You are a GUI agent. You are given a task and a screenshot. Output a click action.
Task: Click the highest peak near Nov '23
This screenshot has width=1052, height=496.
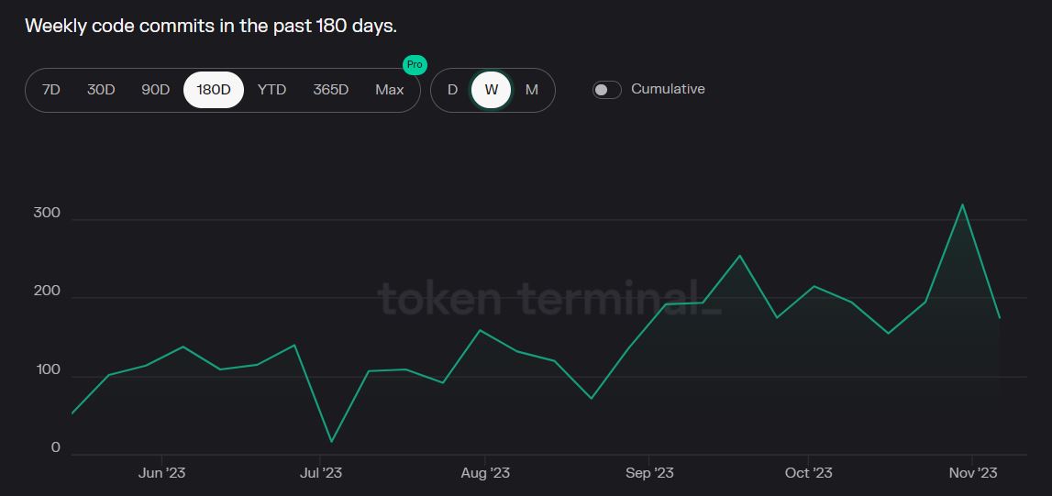pyautogui.click(x=963, y=204)
